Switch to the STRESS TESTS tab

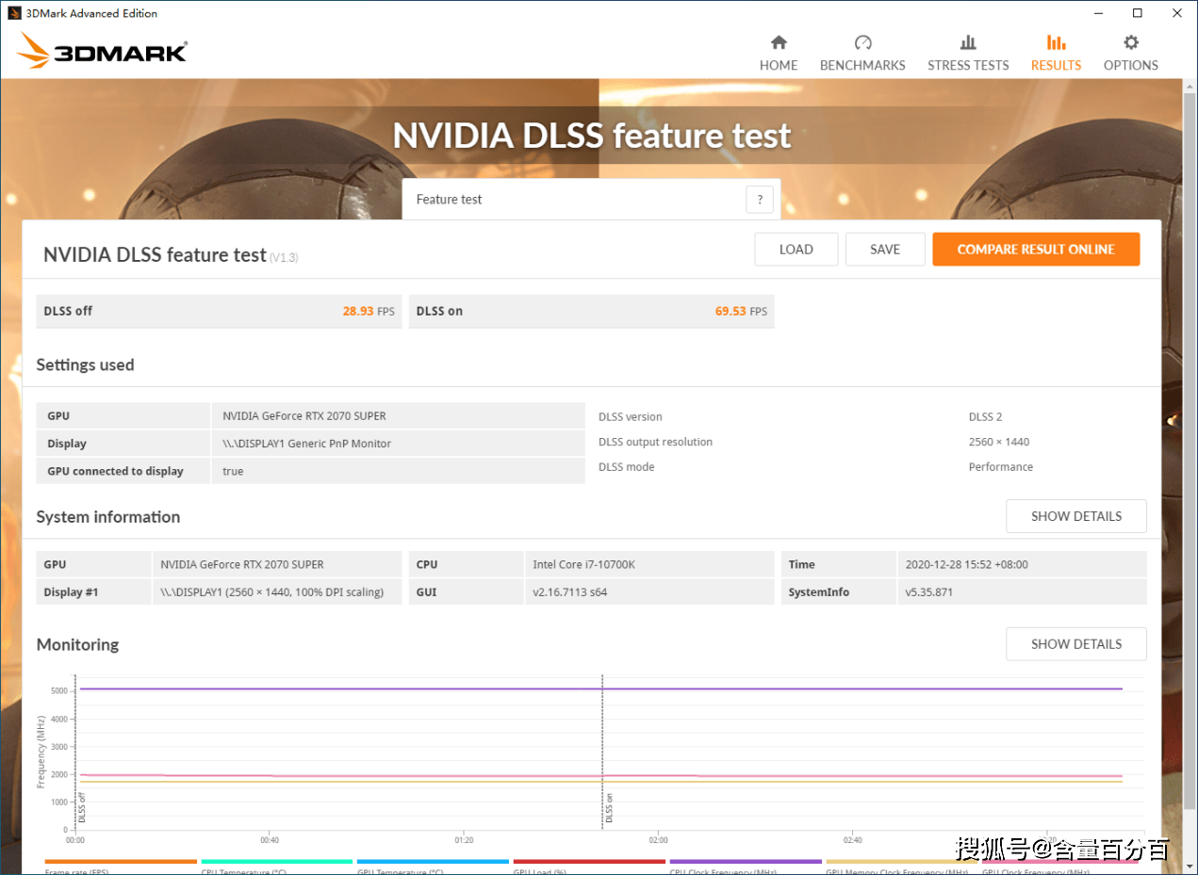[968, 53]
